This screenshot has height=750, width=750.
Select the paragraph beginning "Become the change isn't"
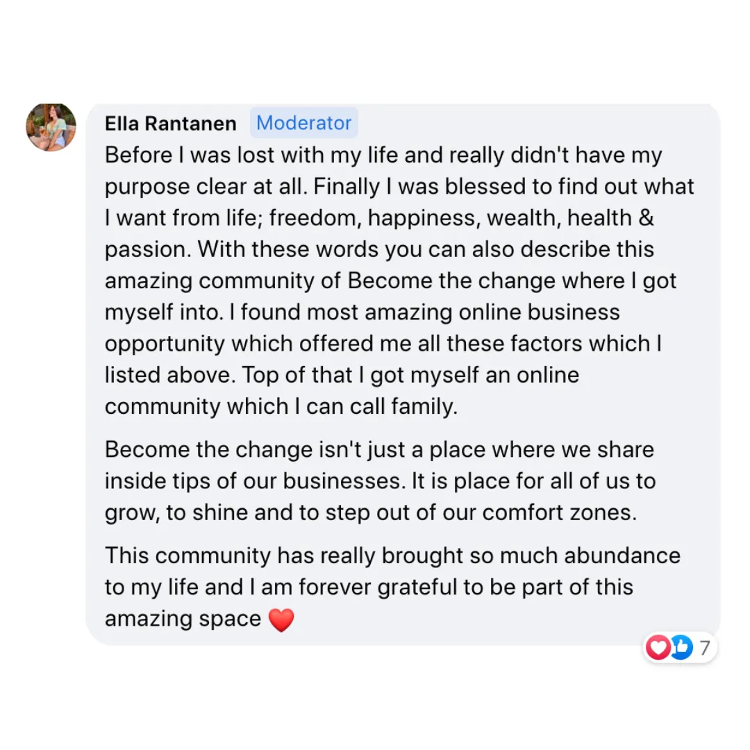tap(381, 481)
